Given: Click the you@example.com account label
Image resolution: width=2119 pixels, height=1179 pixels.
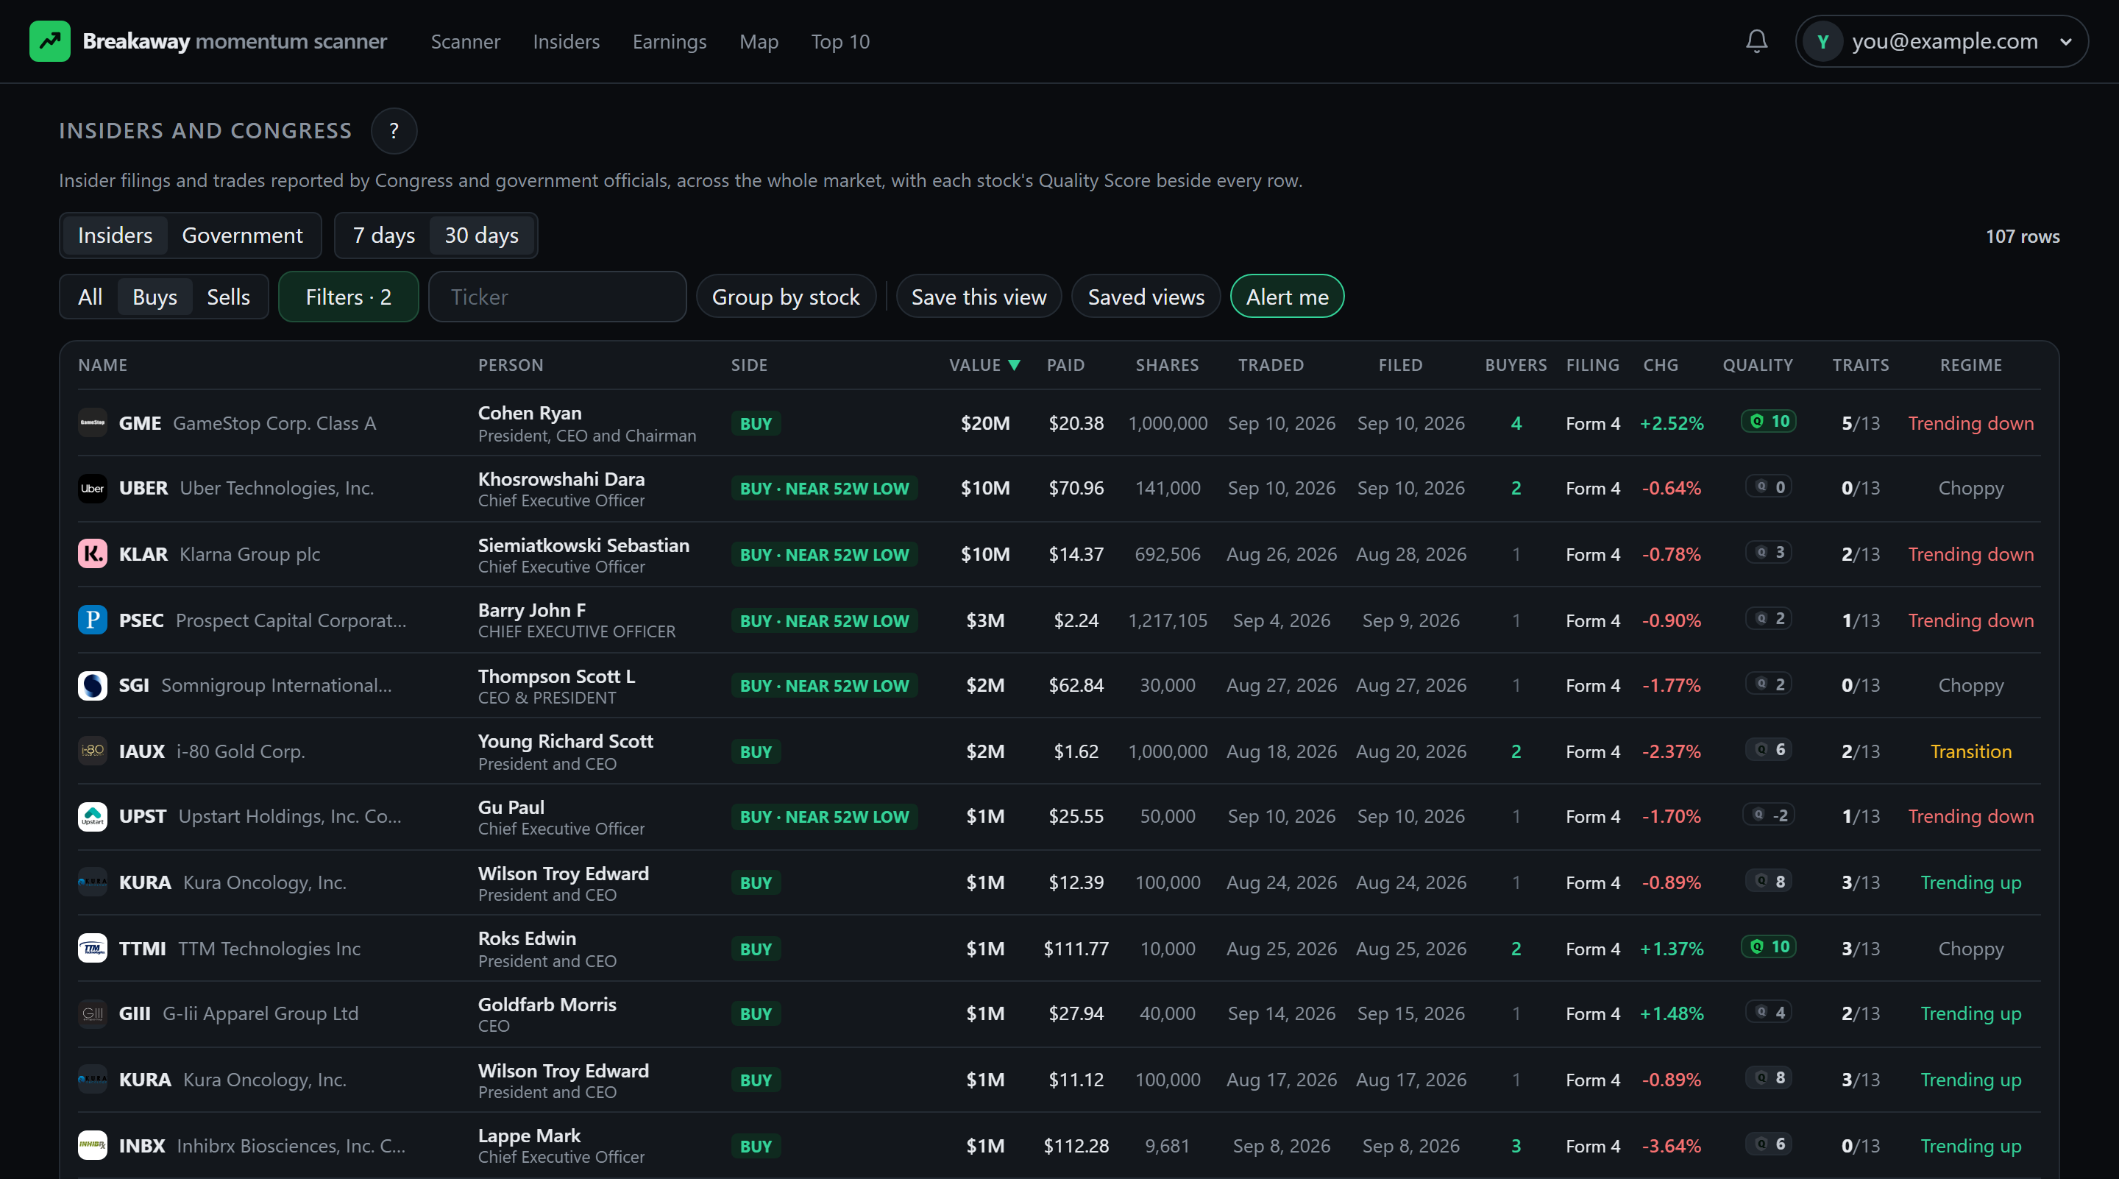Looking at the screenshot, I should coord(1945,41).
